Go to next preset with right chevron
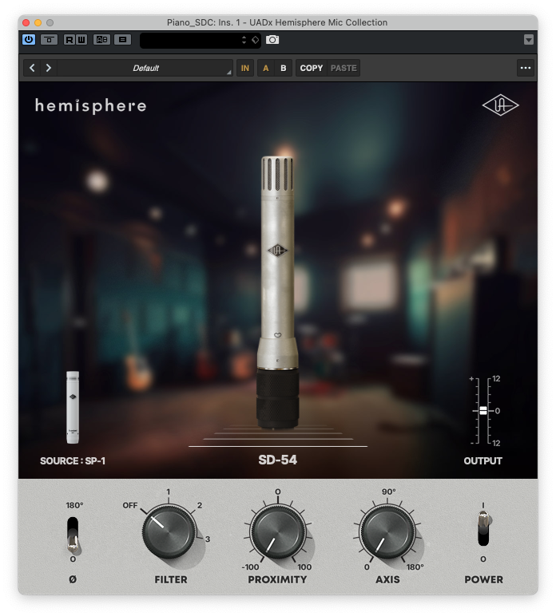 [x=49, y=68]
